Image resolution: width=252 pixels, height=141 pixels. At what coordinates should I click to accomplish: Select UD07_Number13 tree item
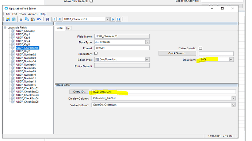coord(26,81)
